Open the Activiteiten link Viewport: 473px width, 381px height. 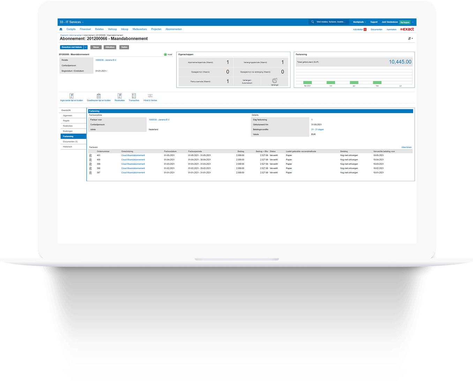(358, 29)
